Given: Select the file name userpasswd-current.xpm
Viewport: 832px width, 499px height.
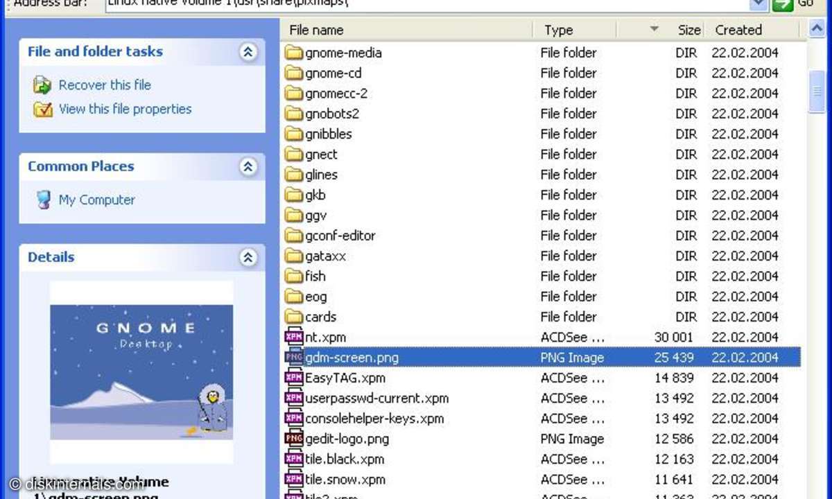Looking at the screenshot, I should [377, 399].
